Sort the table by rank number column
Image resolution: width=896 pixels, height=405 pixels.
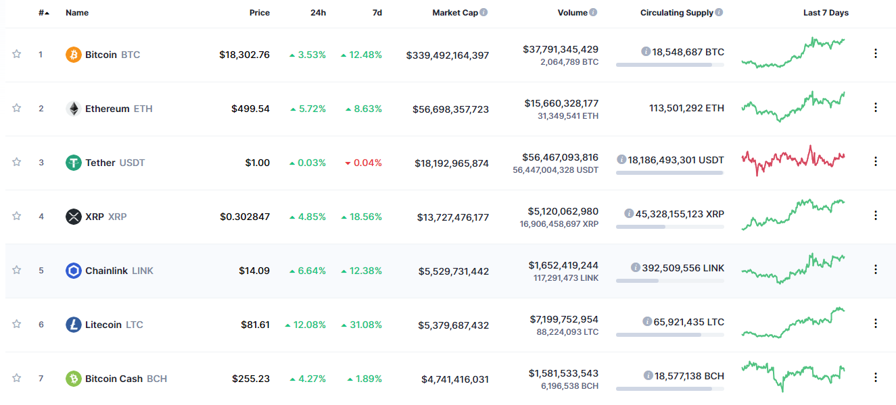coord(44,13)
